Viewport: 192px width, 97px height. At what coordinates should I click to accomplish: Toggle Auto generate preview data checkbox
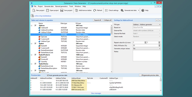[x=48, y=75]
